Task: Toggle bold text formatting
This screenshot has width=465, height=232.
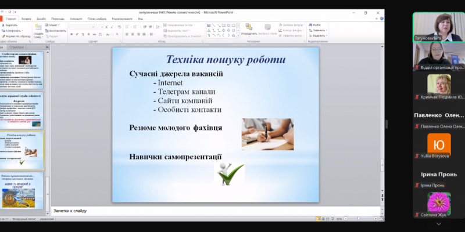Action: pos(71,34)
